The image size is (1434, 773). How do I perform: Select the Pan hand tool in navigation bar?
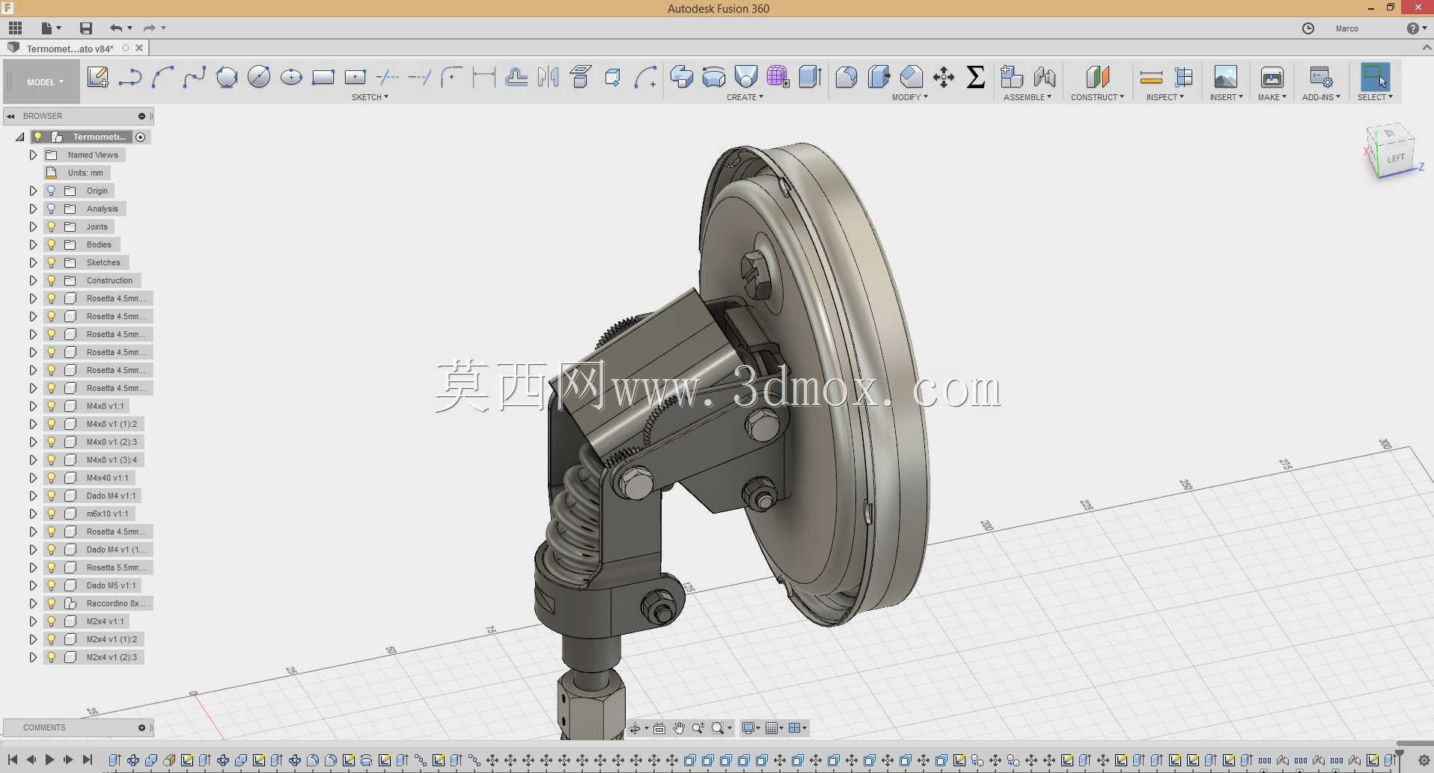679,728
